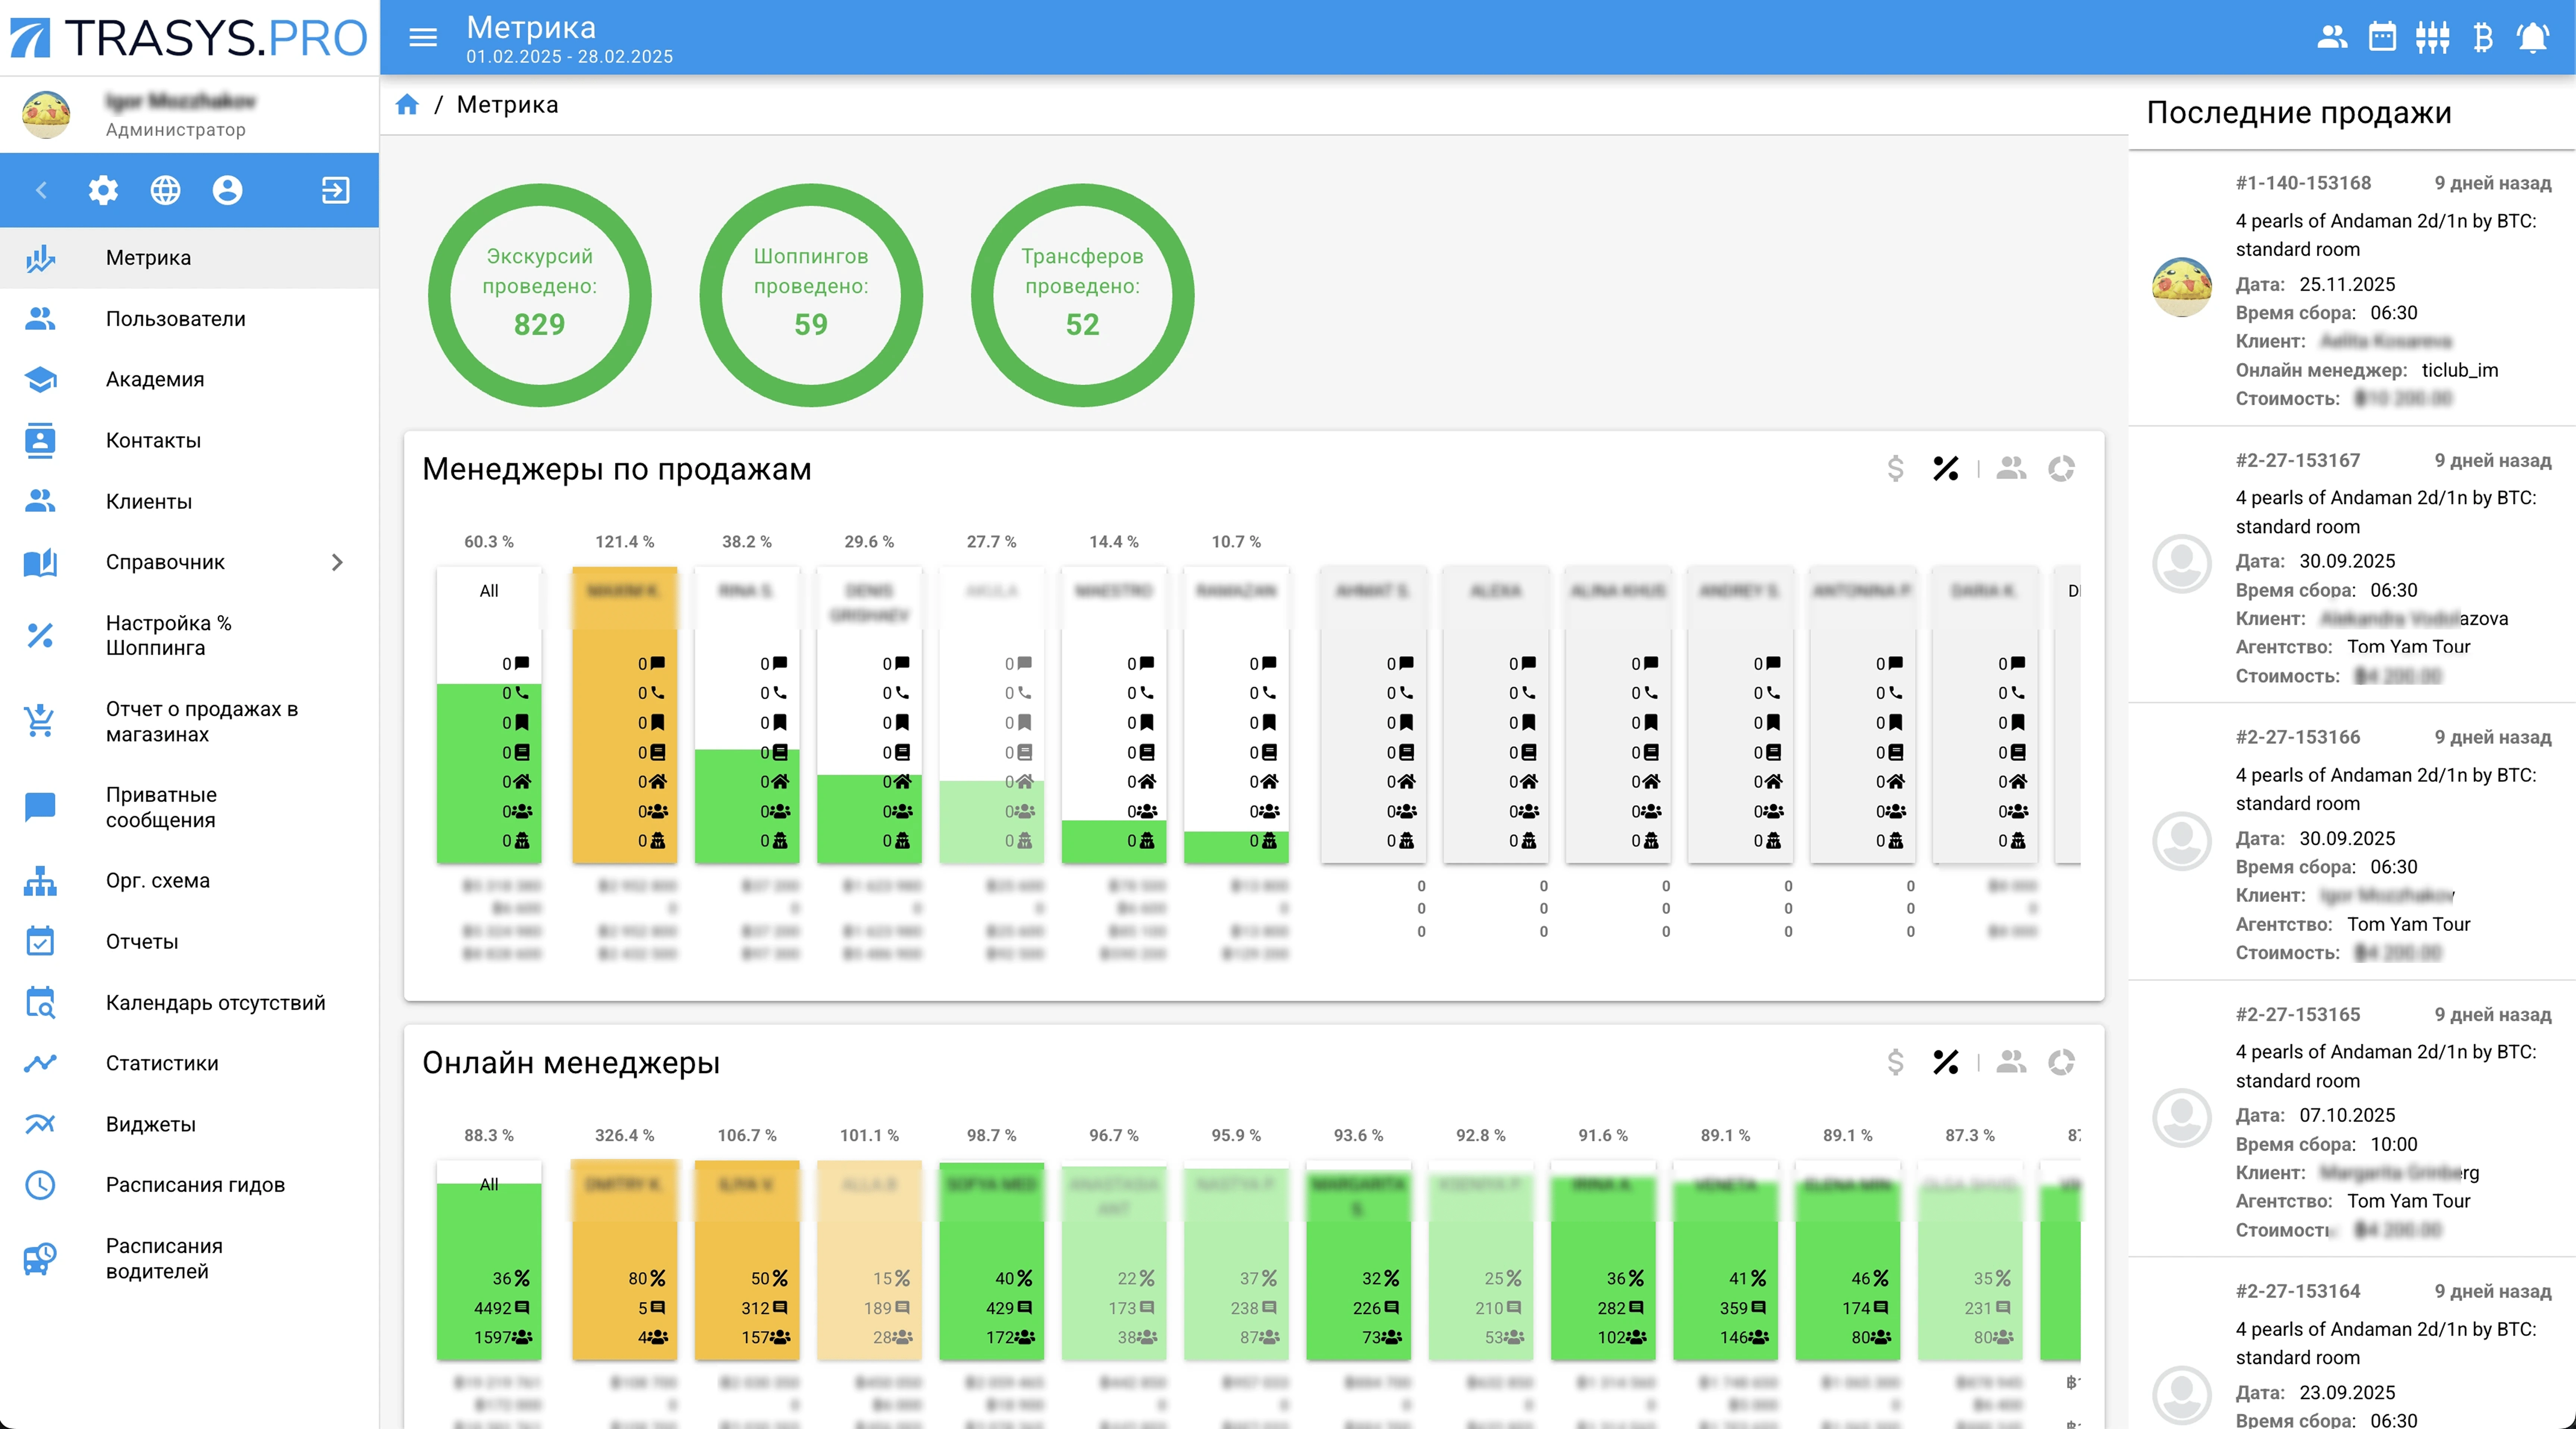Open settings gear in sidebar toolbar
Image resolution: width=2576 pixels, height=1429 pixels.
[x=103, y=190]
